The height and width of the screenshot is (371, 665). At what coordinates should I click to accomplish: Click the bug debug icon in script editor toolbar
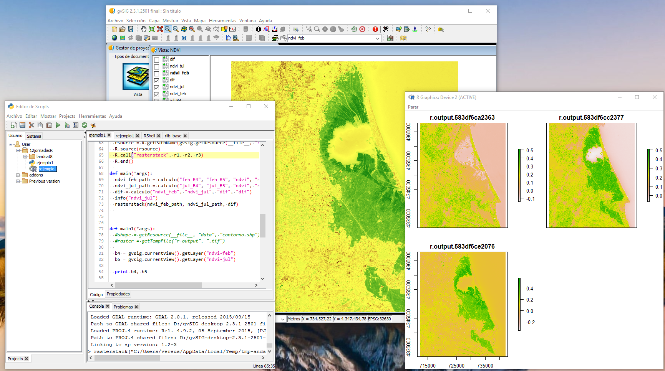click(x=93, y=125)
